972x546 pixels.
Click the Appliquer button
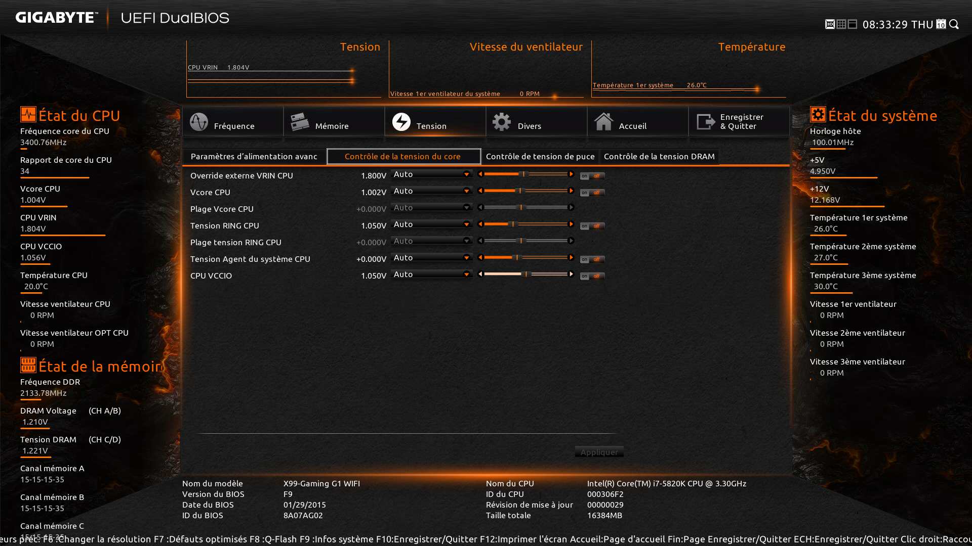[x=599, y=452]
